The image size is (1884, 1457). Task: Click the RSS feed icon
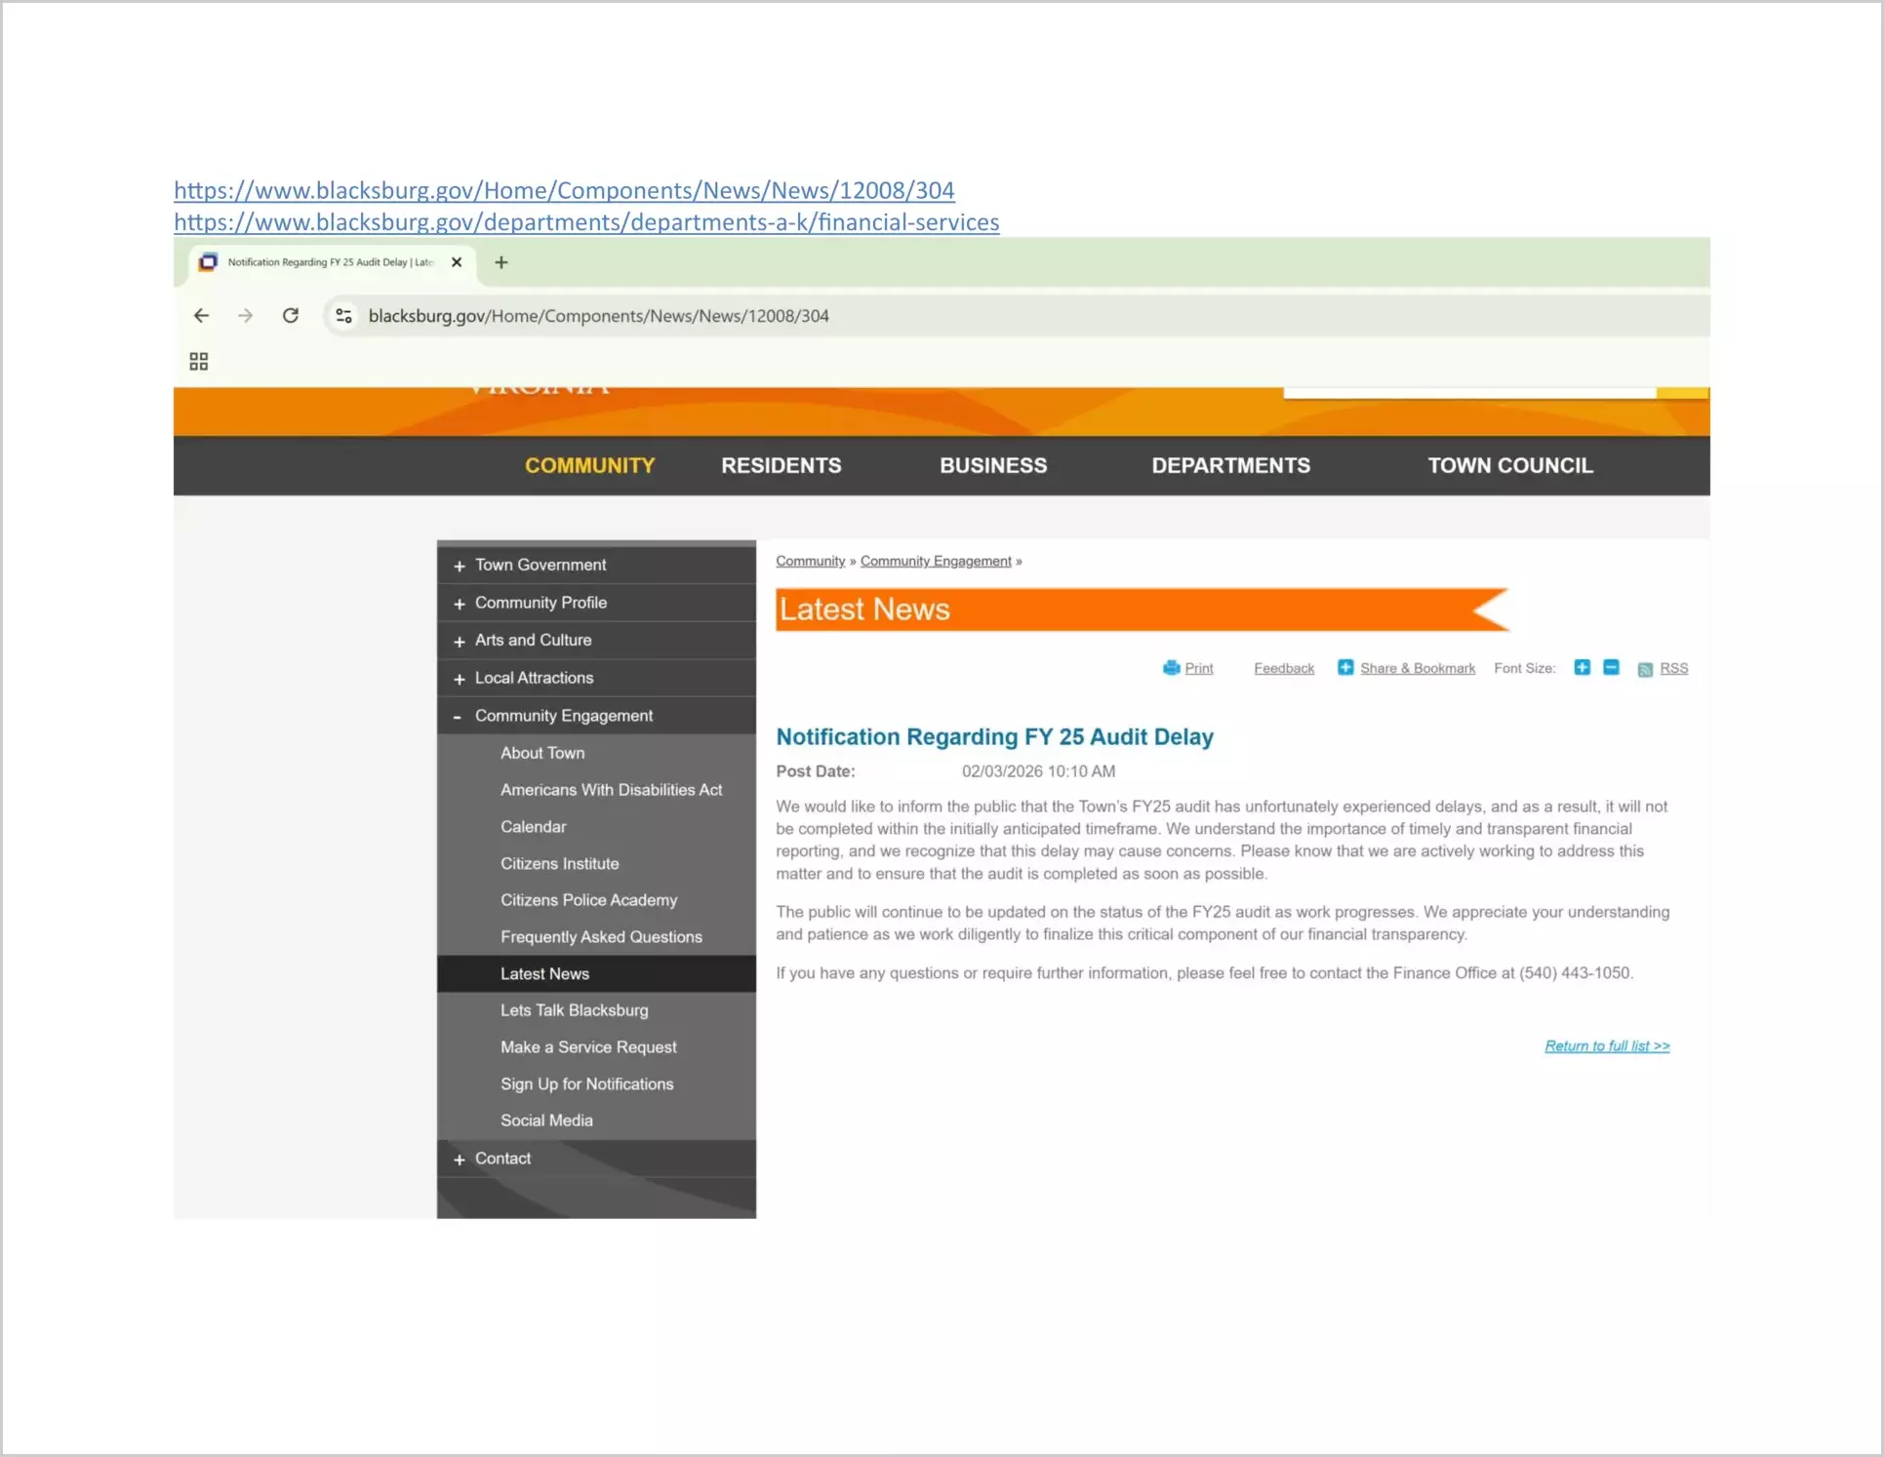coord(1645,669)
